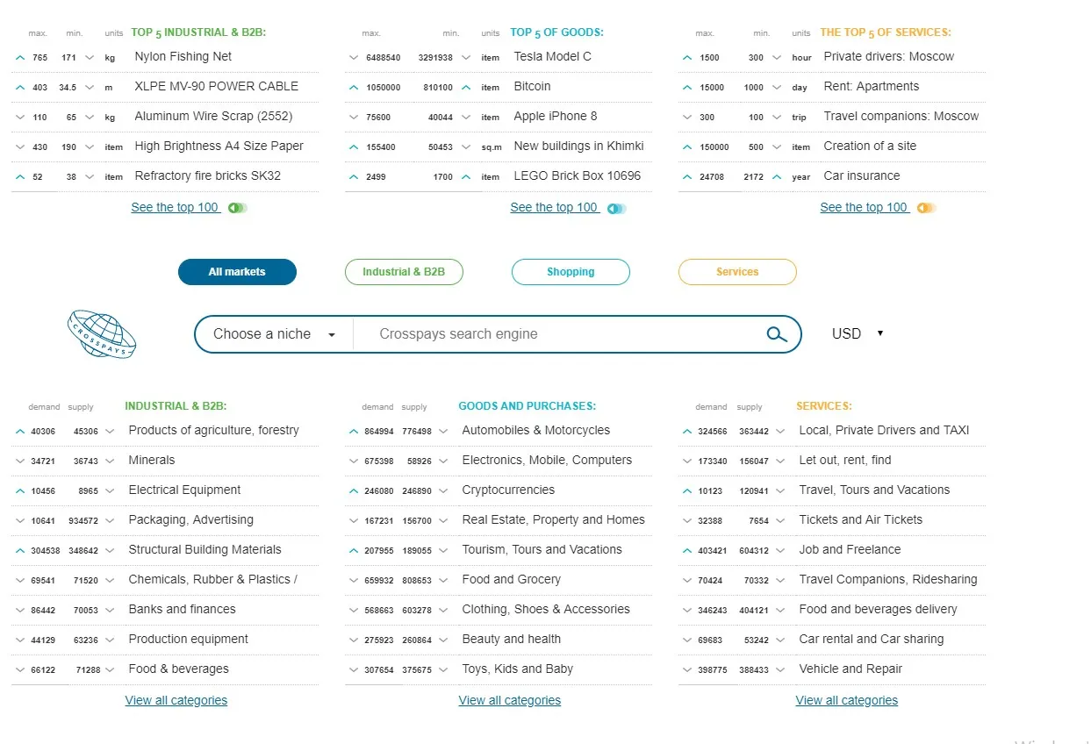Viewport: 1091px width, 744px height.
Task: Expand supply chevron for Electronics, Mobile, Computers
Action: tap(443, 461)
